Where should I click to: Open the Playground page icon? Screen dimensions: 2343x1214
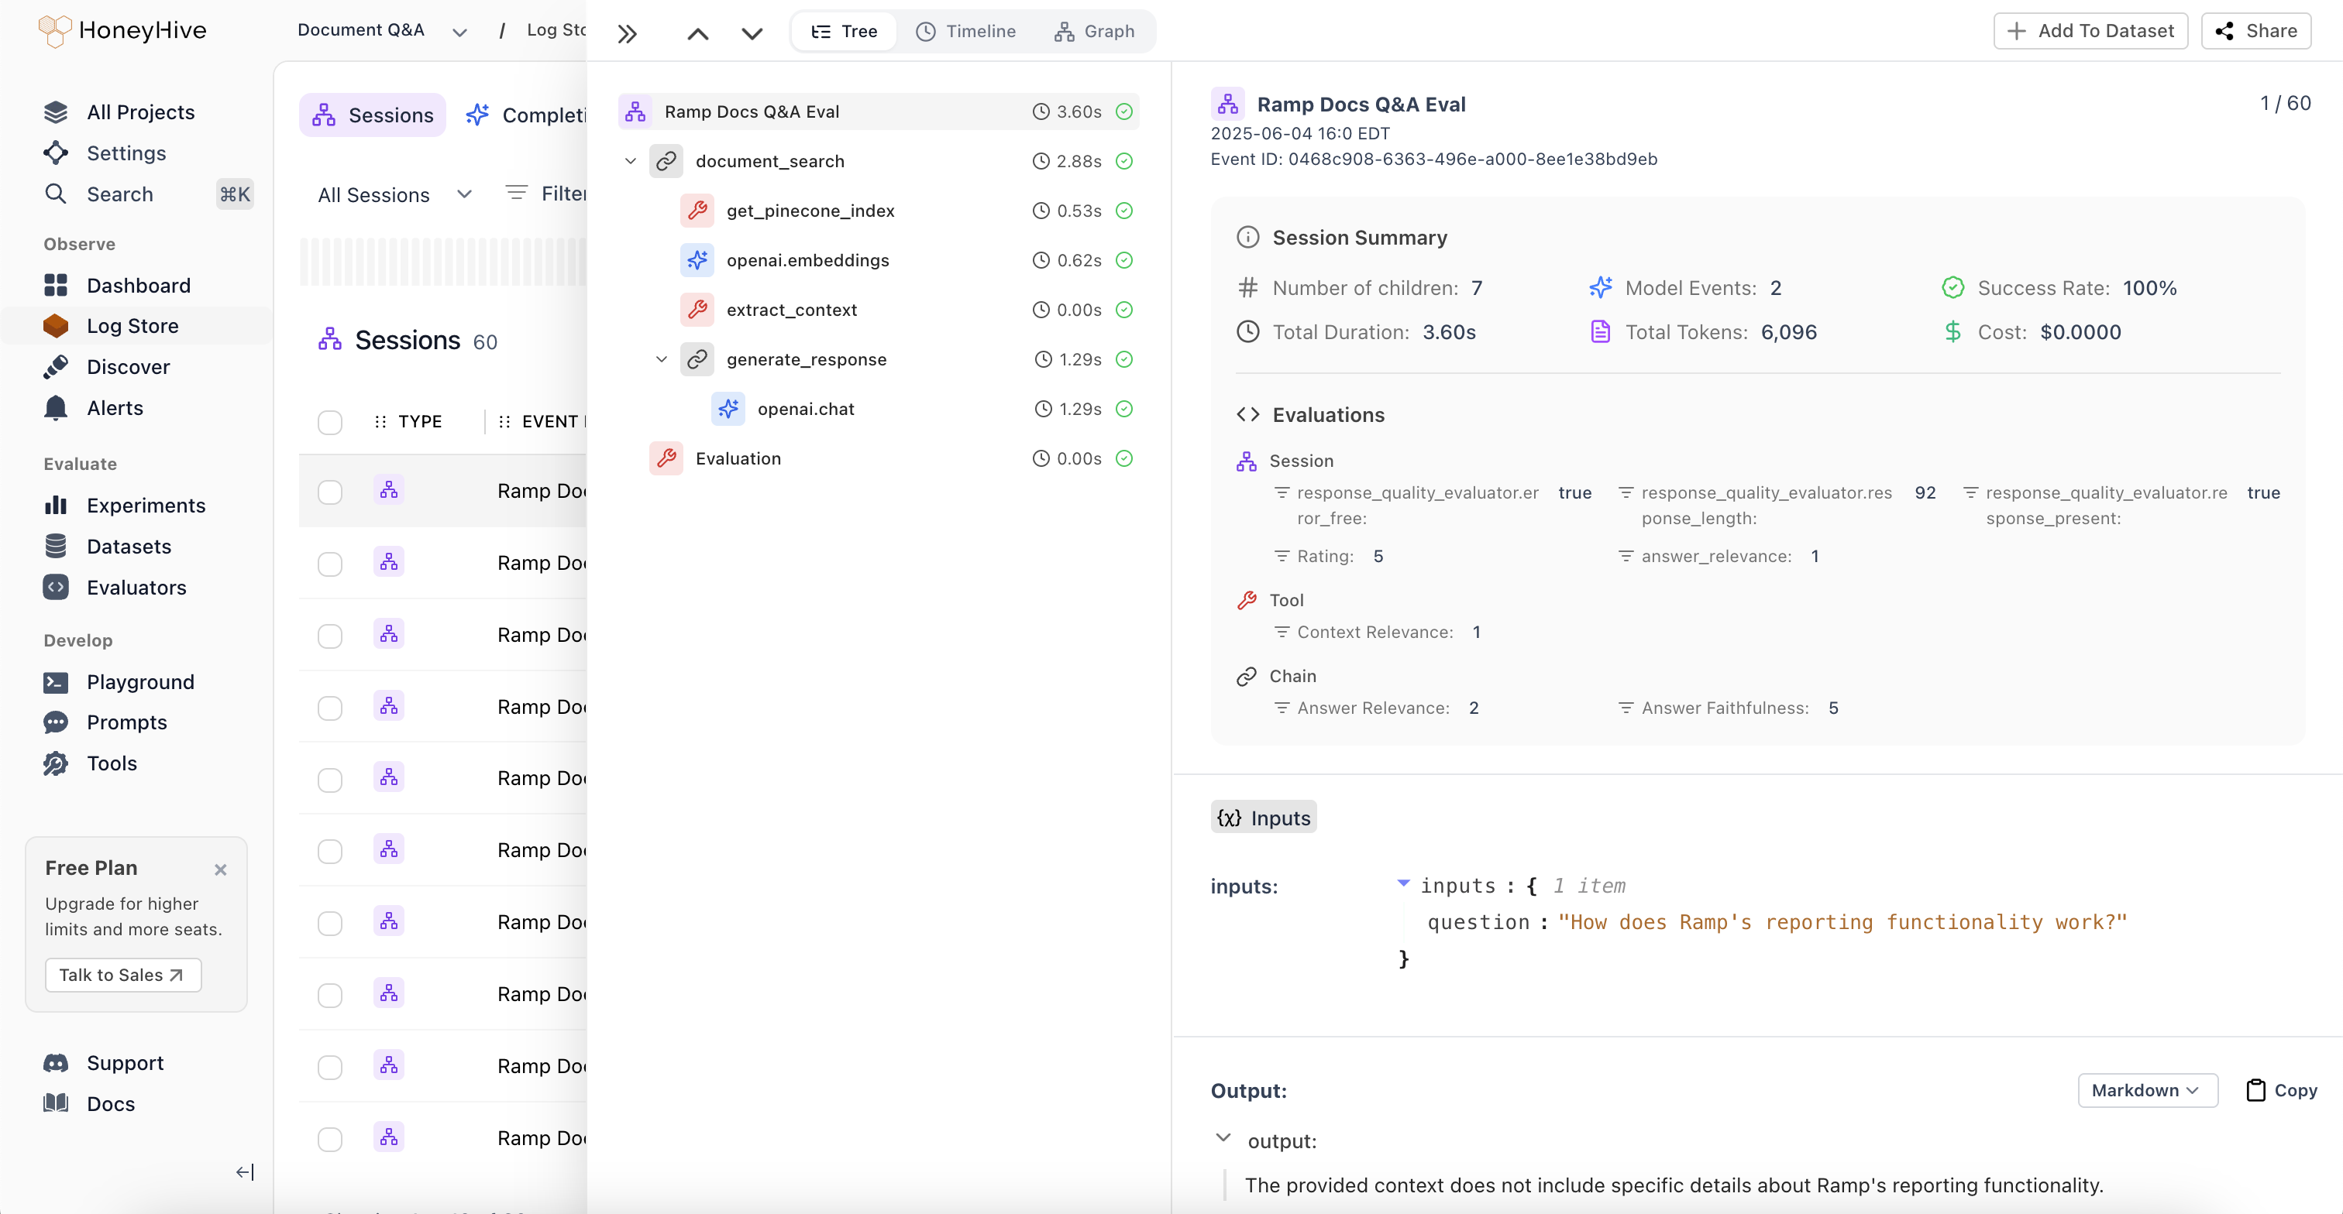[56, 681]
